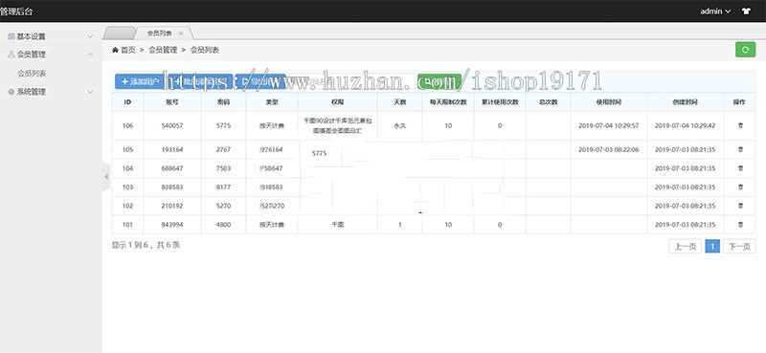Switch to the 会员列表 tab
Image resolution: width=766 pixels, height=353 pixels.
click(160, 33)
